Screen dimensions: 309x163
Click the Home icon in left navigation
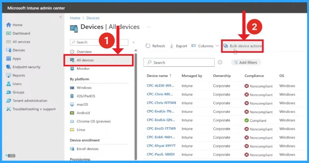(8, 25)
